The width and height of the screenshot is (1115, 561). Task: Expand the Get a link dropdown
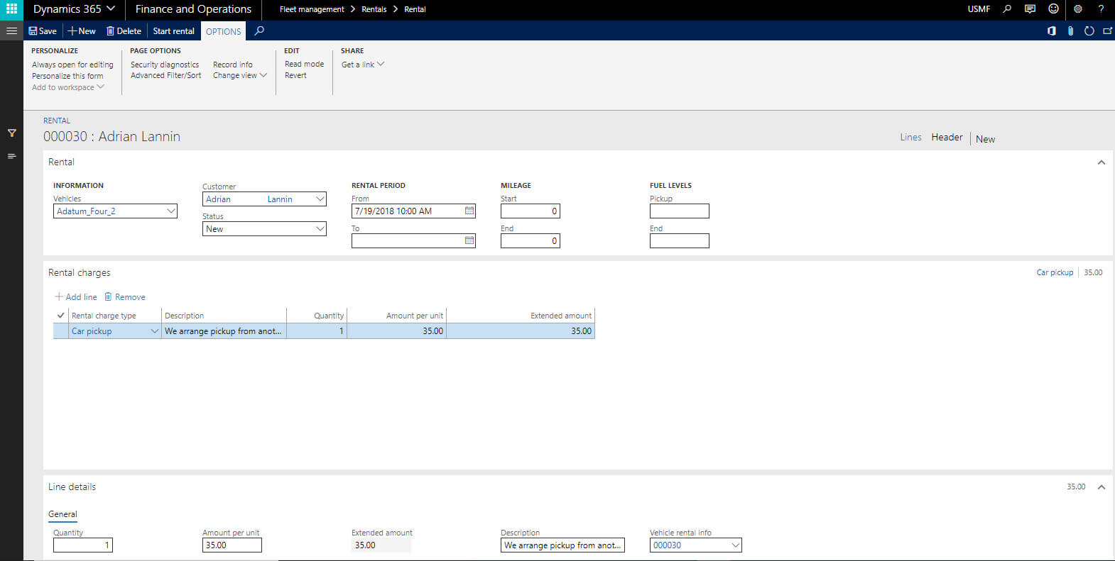click(362, 65)
